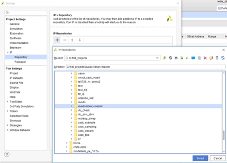
Task: Open General project settings
Action: coord(14,24)
